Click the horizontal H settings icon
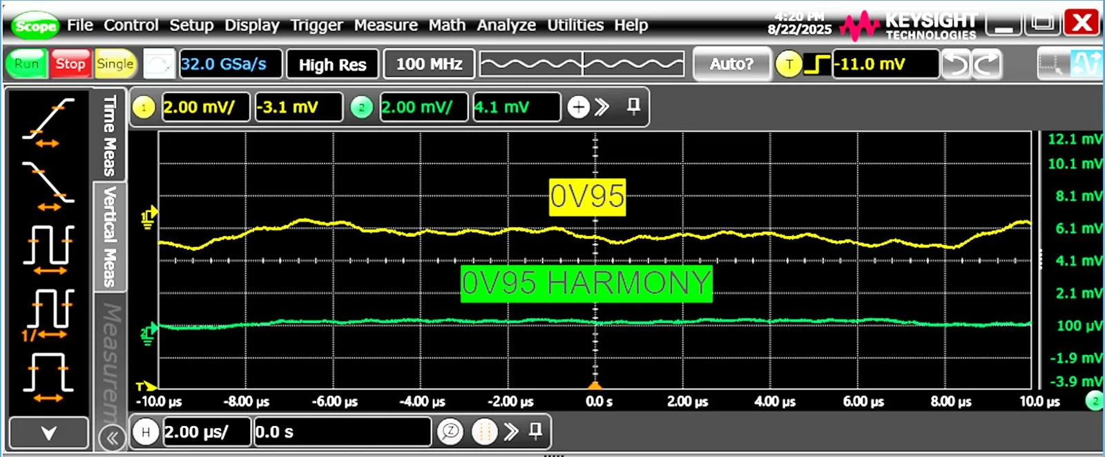This screenshot has width=1105, height=457. tap(145, 432)
